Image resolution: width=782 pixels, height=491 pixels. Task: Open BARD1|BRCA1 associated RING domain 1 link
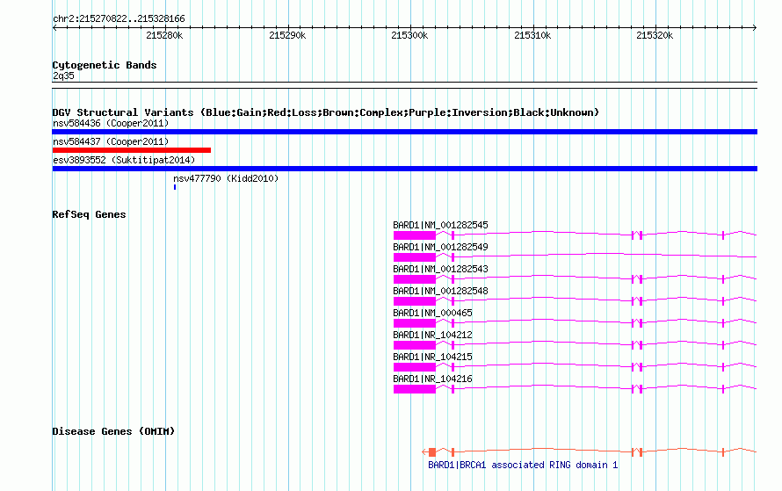tap(523, 465)
